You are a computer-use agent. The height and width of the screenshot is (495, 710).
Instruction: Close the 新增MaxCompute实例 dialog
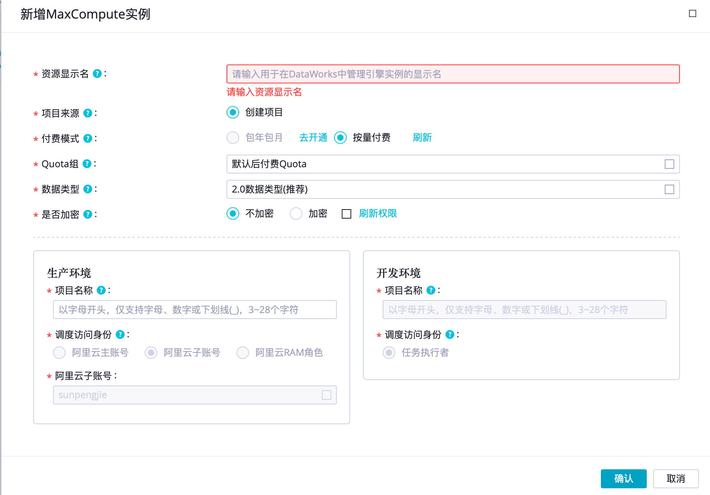click(693, 13)
